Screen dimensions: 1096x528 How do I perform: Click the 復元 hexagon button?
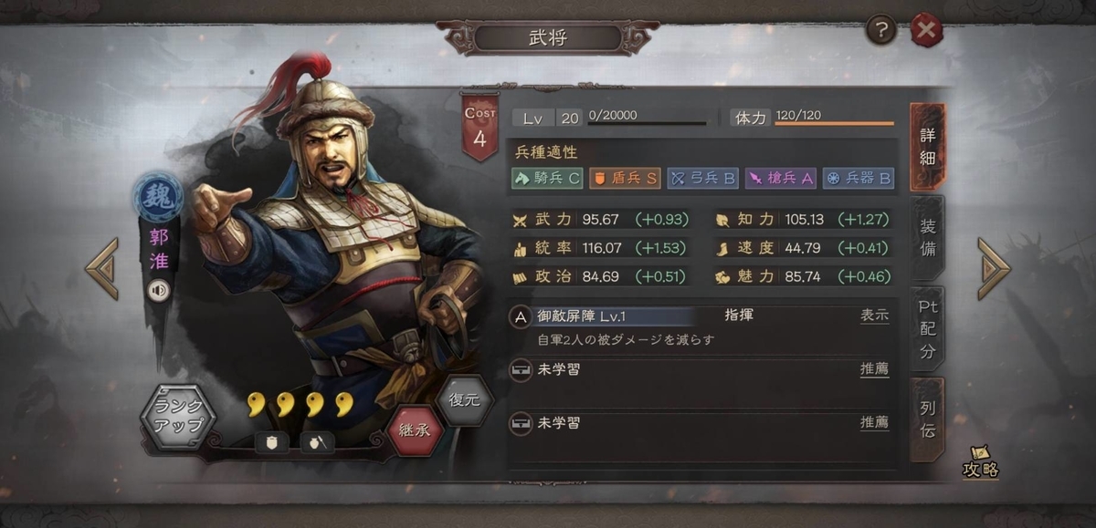465,401
